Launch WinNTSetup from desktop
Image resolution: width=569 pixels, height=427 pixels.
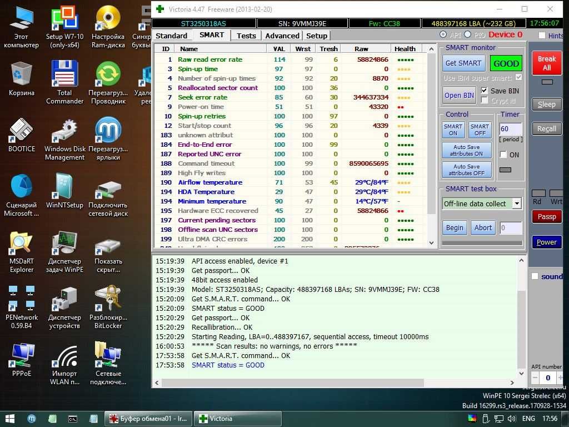(x=64, y=191)
